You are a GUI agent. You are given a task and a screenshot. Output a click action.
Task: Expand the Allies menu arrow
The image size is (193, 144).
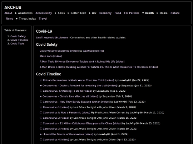[x=56, y=13]
